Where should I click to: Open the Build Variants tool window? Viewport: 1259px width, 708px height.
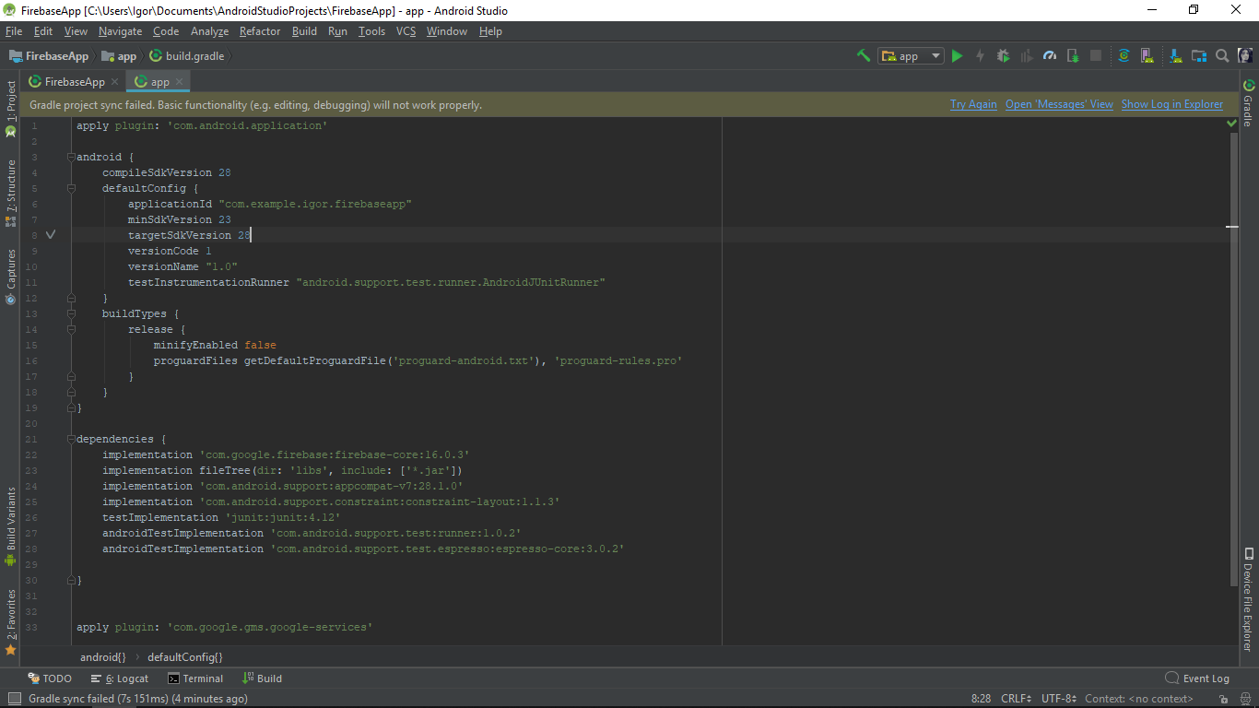(x=11, y=526)
